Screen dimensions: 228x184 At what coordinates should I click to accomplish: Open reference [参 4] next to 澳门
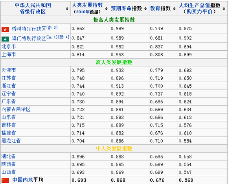64,37
